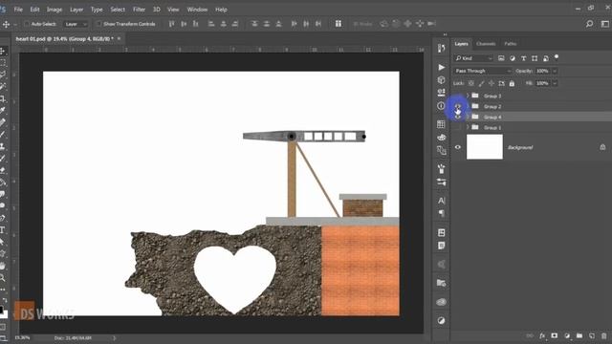Click the zoom percentage in status bar
The width and height of the screenshot is (612, 344).
pos(22,337)
